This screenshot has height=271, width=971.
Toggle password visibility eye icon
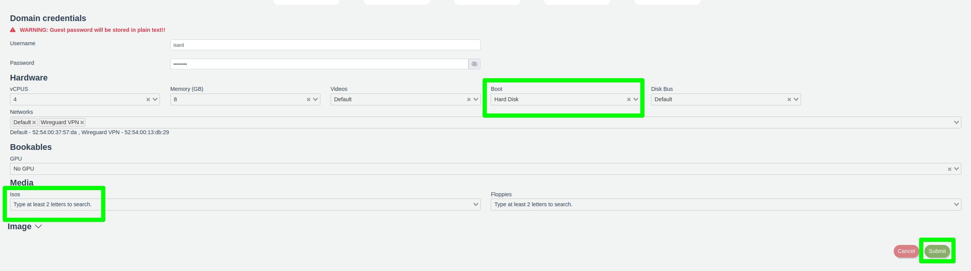(474, 64)
